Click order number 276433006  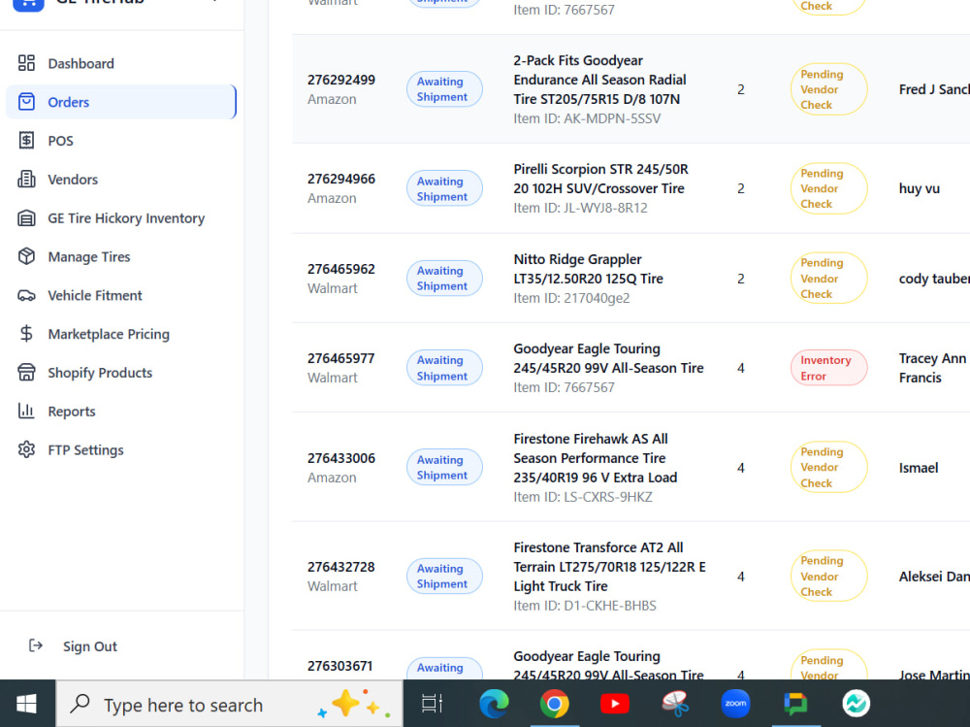click(341, 458)
